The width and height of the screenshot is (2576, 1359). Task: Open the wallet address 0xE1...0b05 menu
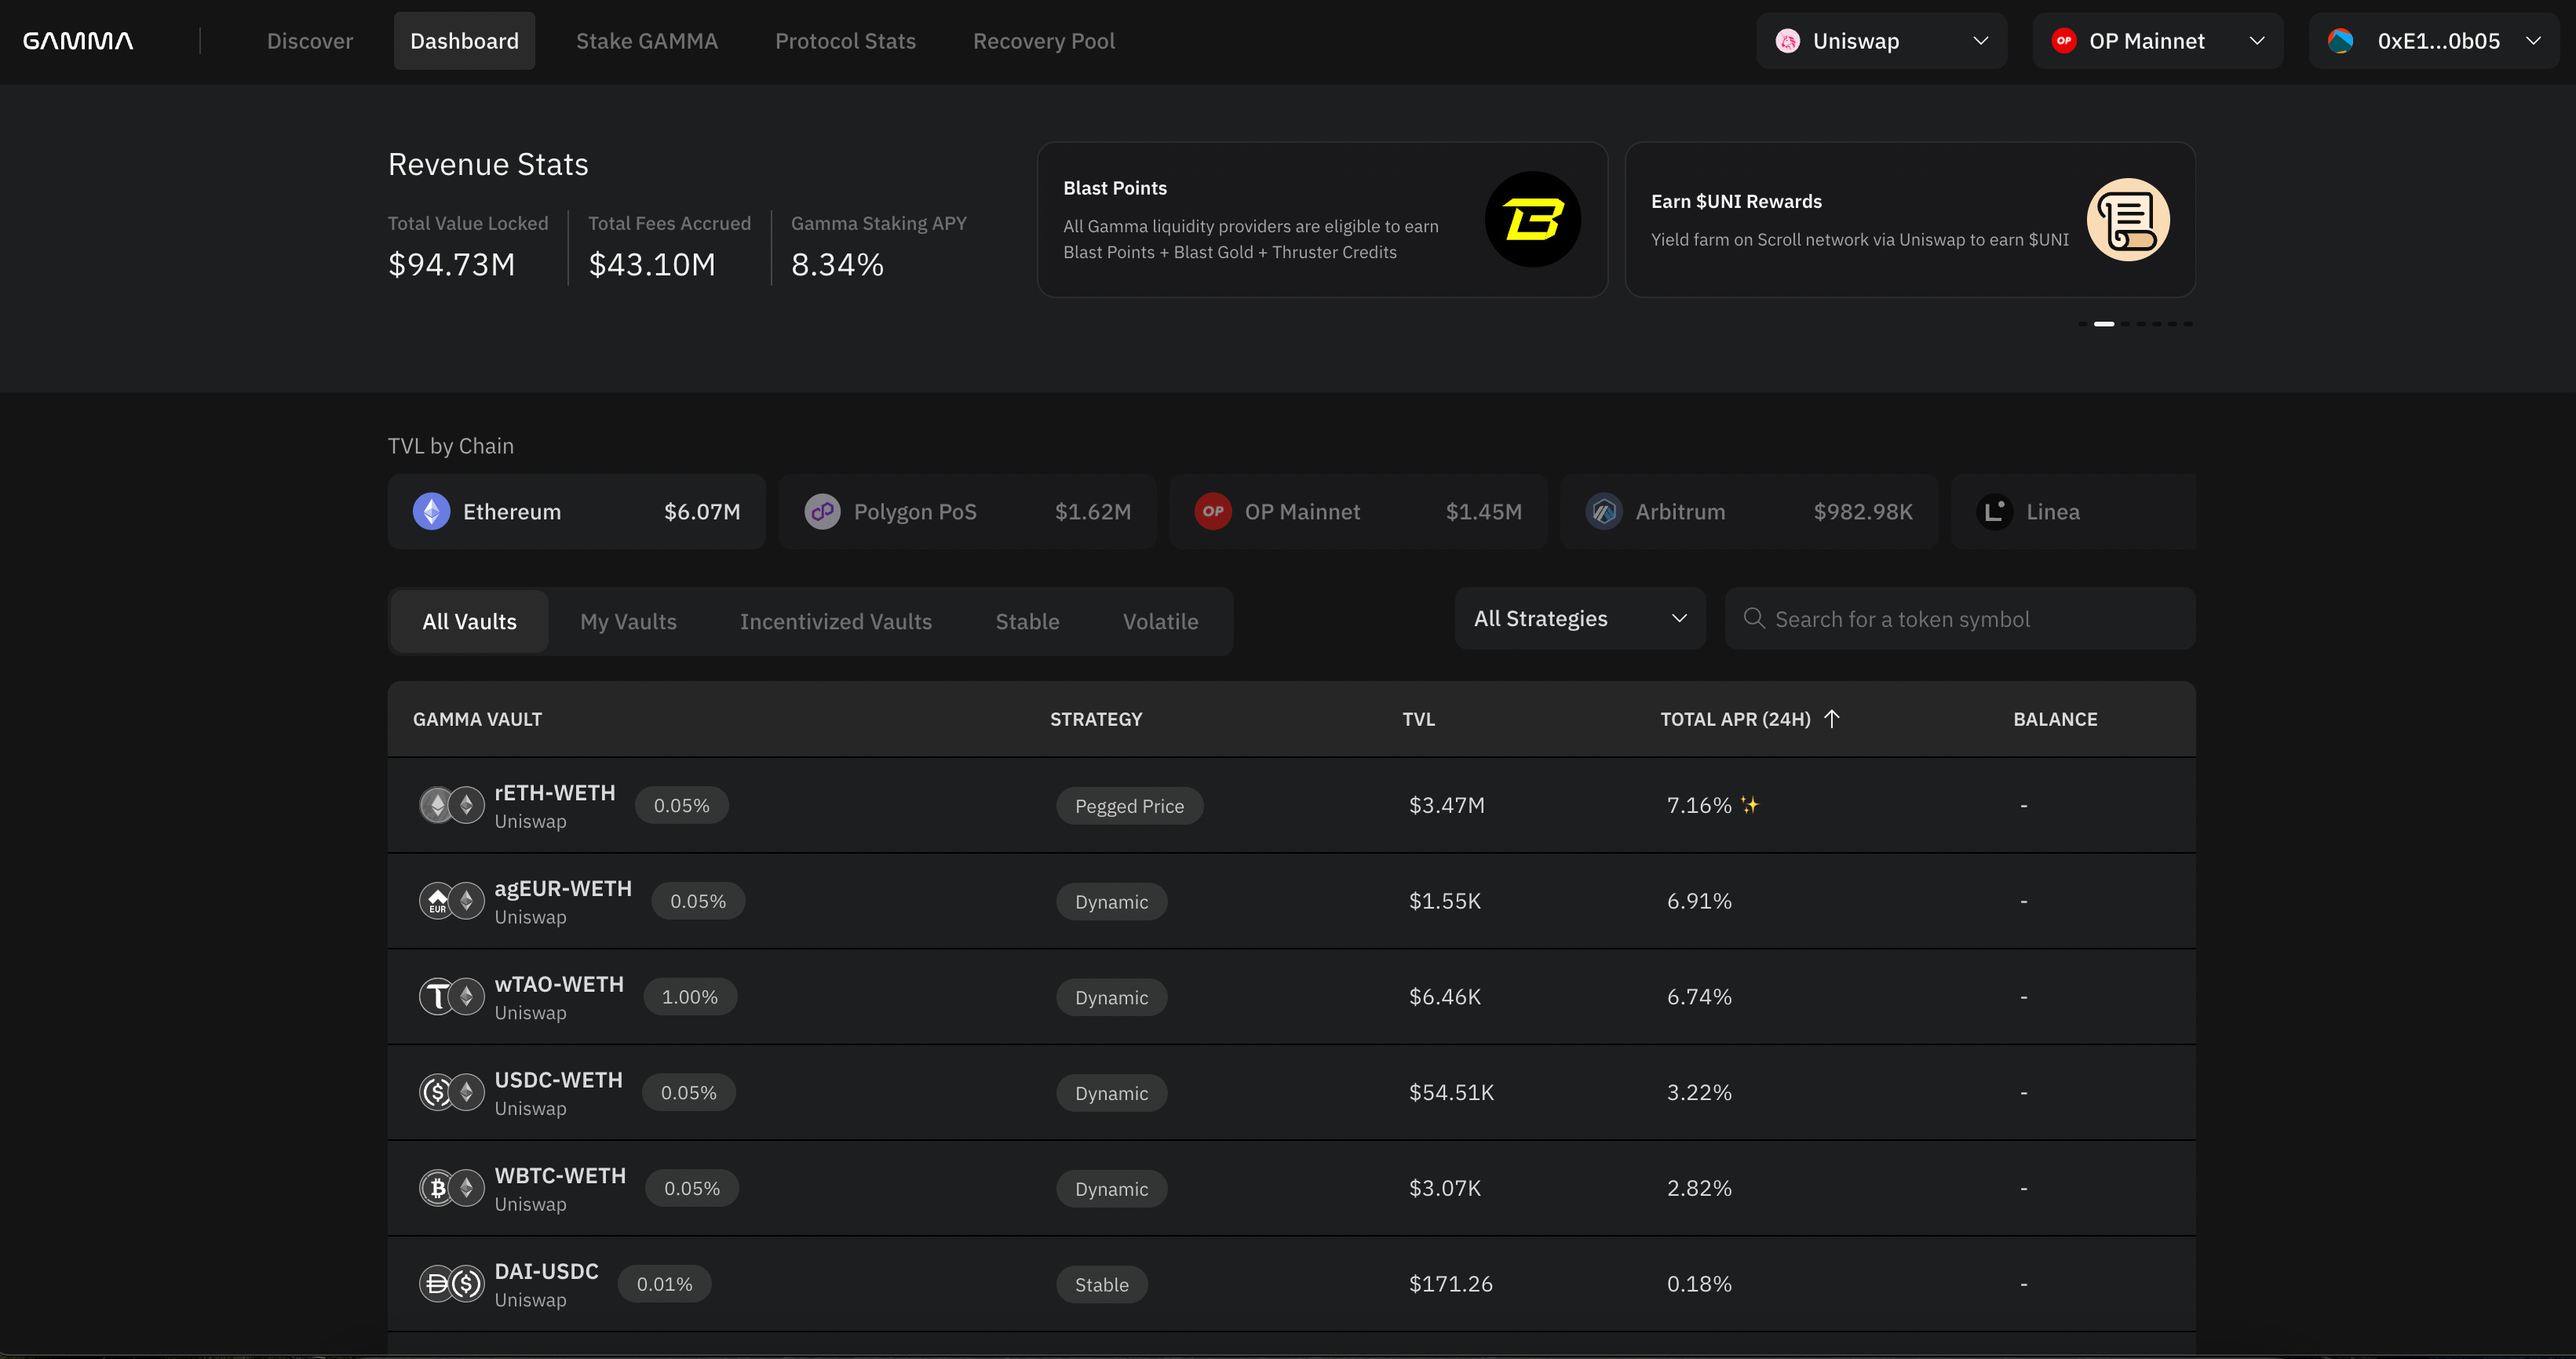coord(2433,41)
